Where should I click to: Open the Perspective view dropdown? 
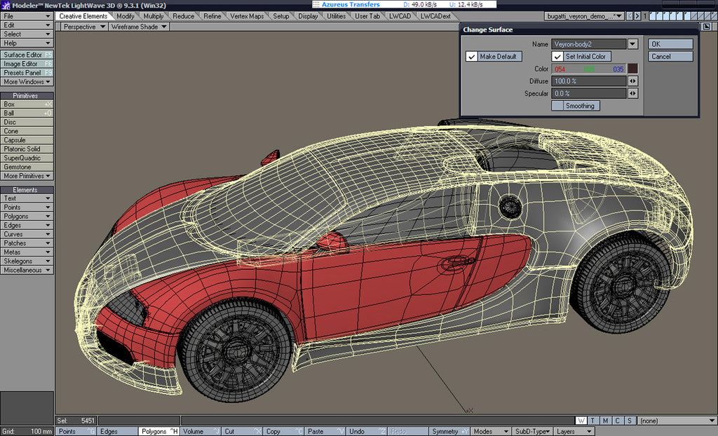(x=82, y=26)
